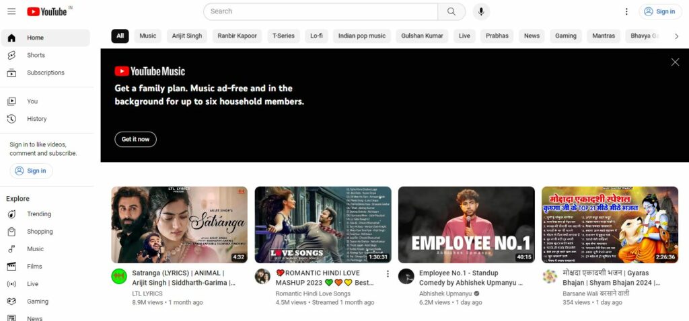
Task: Open options menu for Romantic Hindi Love Mashup video
Action: point(388,274)
